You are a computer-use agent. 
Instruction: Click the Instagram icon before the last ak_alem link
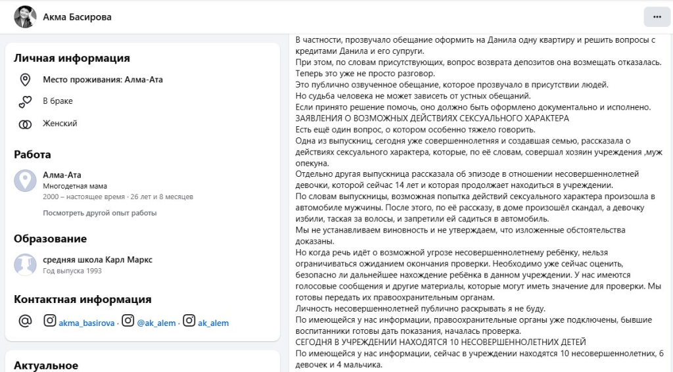pos(189,321)
